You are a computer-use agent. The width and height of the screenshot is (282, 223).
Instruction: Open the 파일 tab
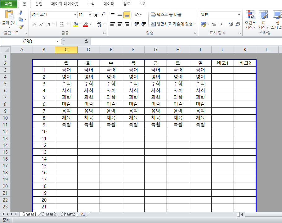(9, 4)
